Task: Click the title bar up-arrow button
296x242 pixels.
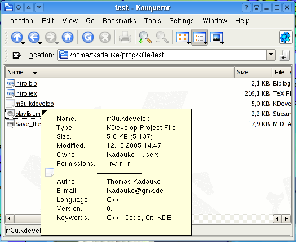Action: [x=29, y=7]
